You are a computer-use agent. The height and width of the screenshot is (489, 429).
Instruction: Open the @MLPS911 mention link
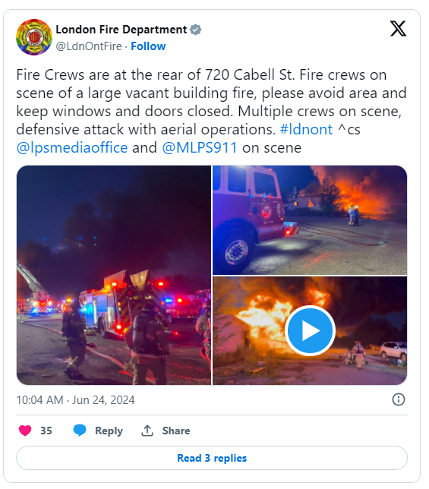pyautogui.click(x=200, y=147)
